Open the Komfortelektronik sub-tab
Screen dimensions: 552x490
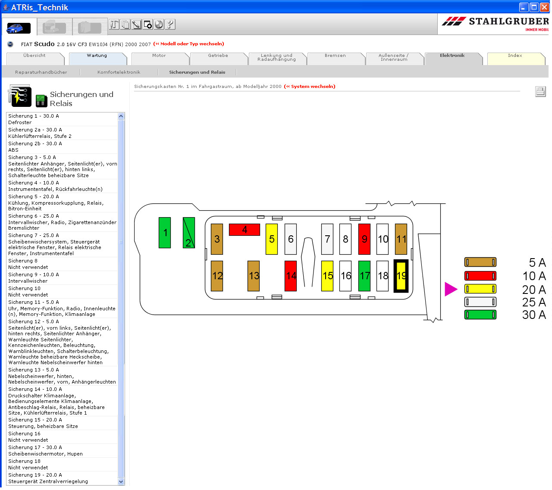click(119, 72)
